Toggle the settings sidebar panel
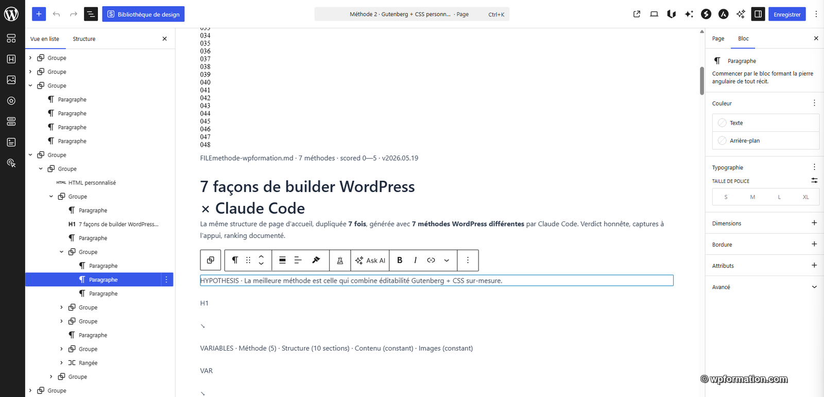Viewport: 824px width, 397px height. [758, 14]
